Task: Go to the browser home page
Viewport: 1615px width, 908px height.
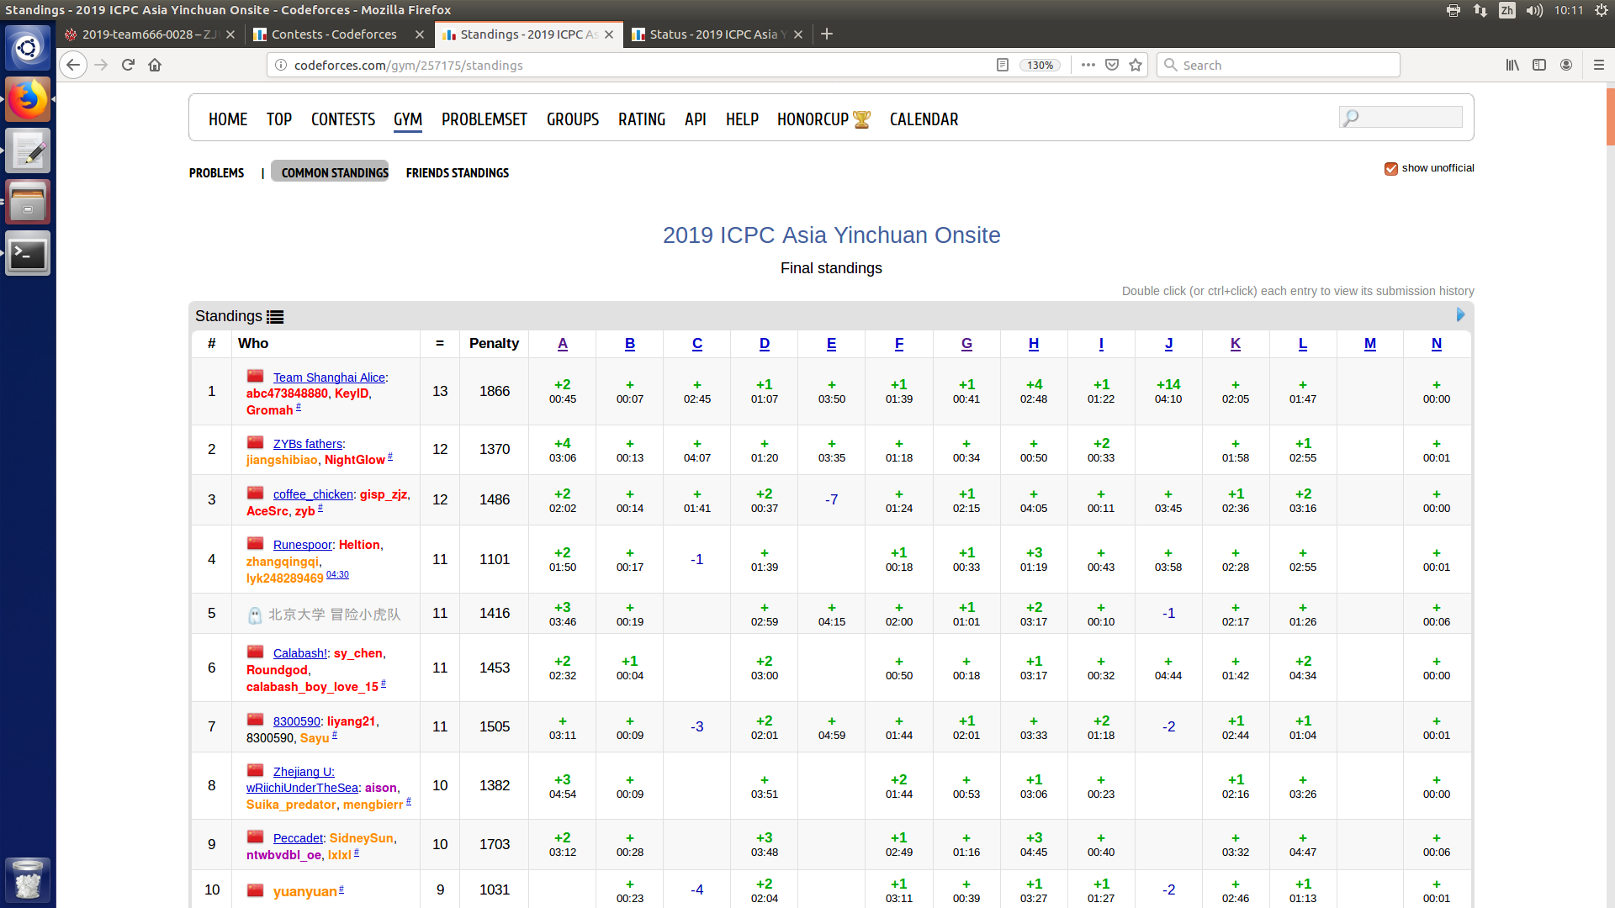Action: coord(155,65)
